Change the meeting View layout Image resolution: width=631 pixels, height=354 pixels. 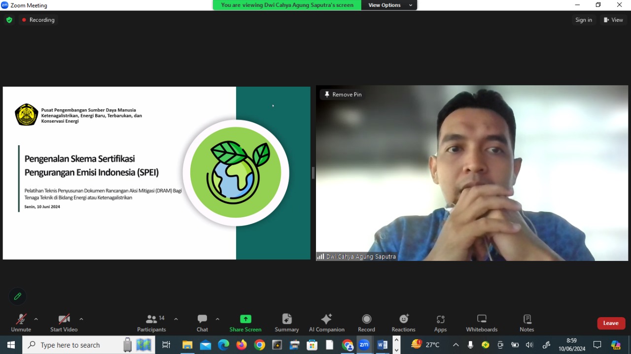tap(613, 20)
